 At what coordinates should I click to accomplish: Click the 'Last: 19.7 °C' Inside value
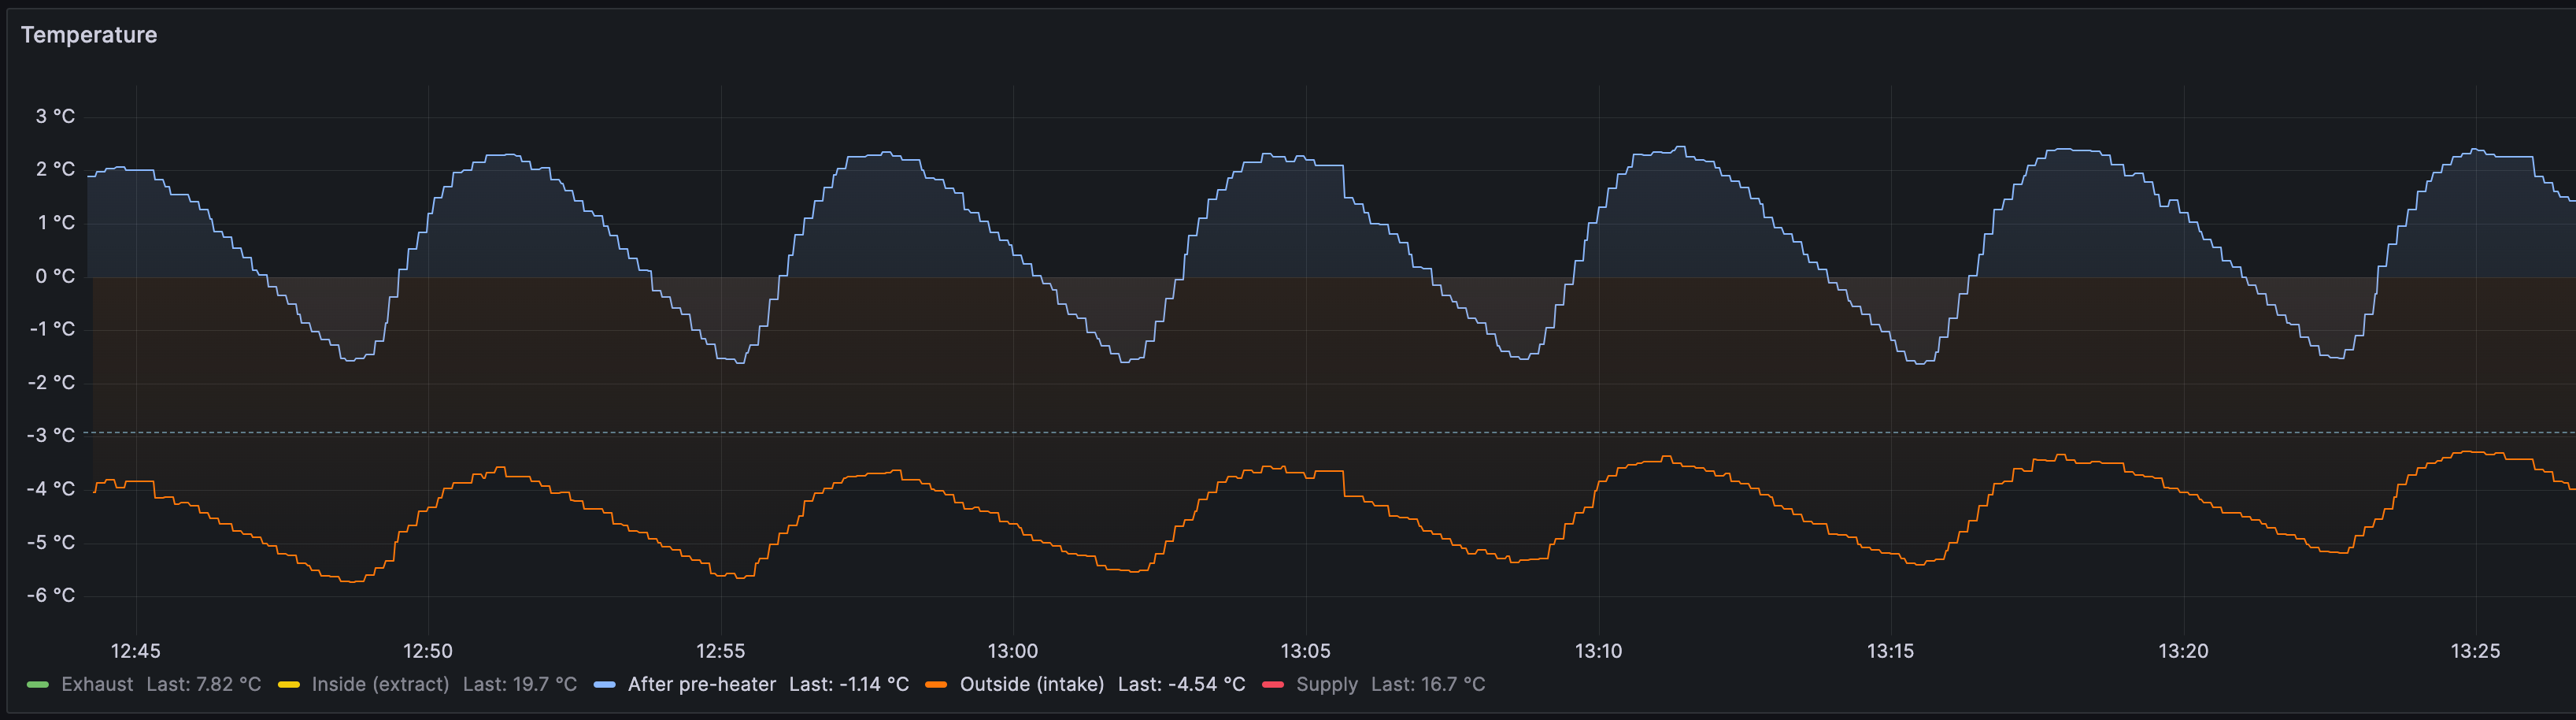(x=519, y=684)
